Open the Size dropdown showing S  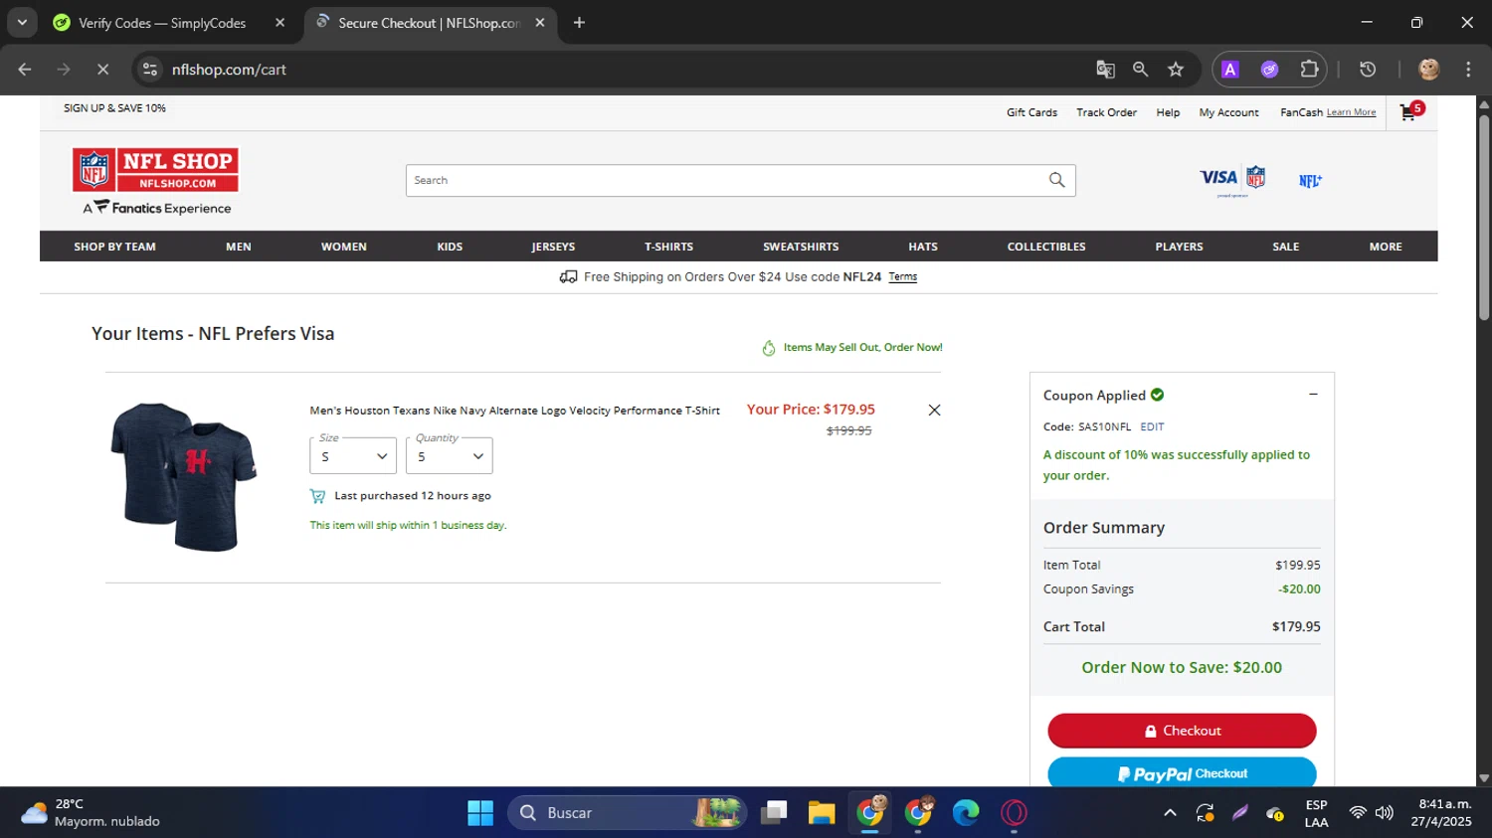(353, 456)
